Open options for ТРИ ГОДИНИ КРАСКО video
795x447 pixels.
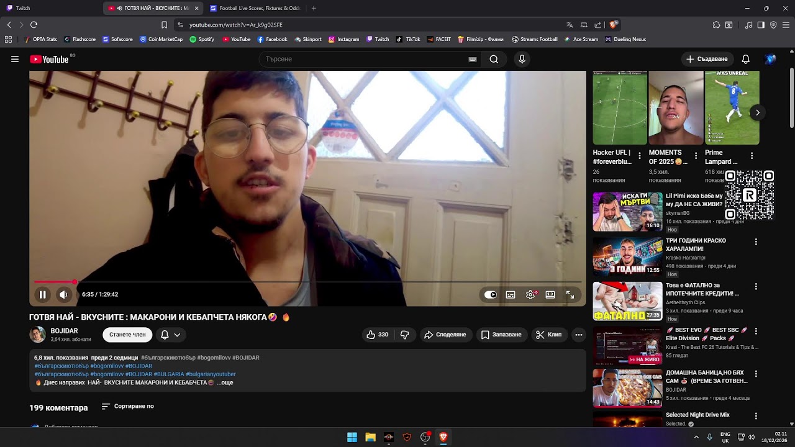[x=756, y=242]
